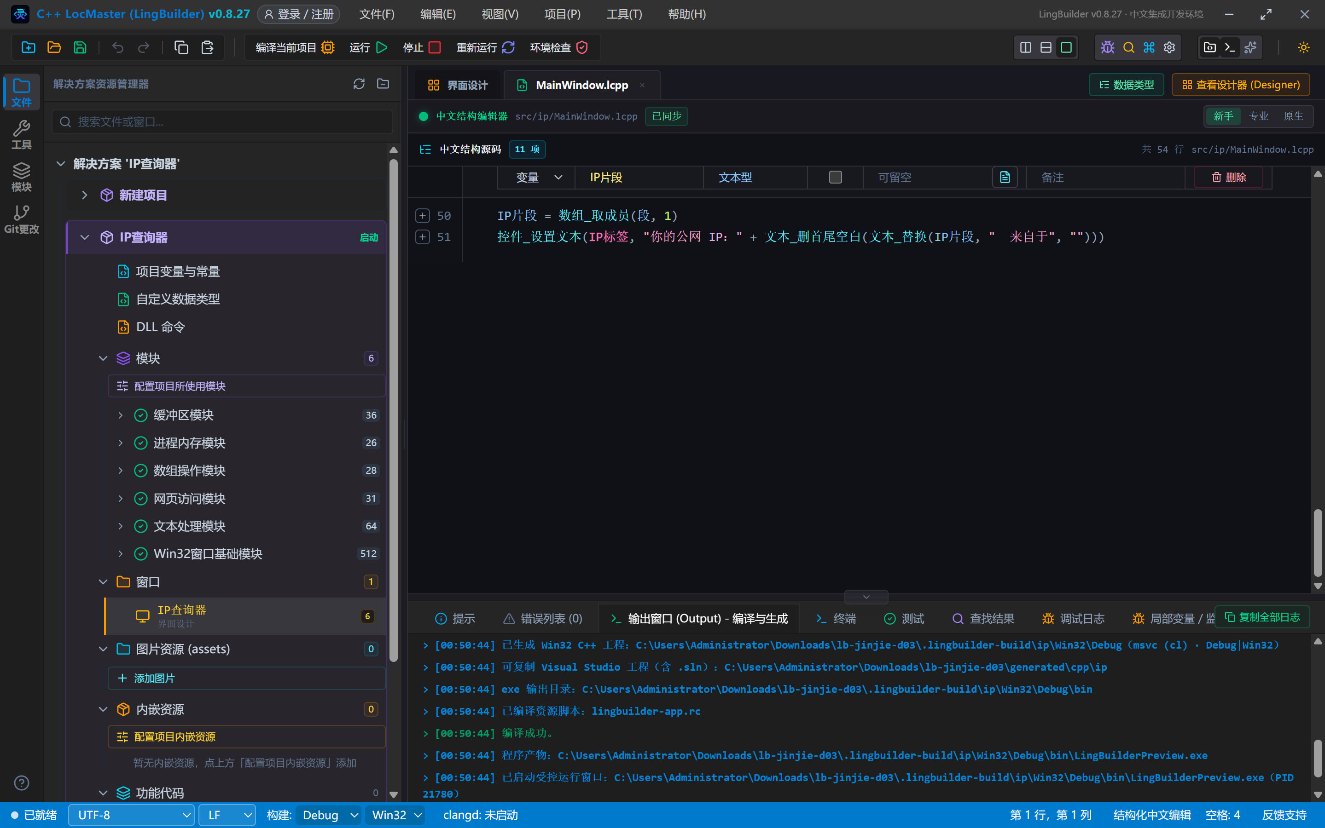Switch the editor mode to 原生
The width and height of the screenshot is (1325, 828).
pos(1293,116)
